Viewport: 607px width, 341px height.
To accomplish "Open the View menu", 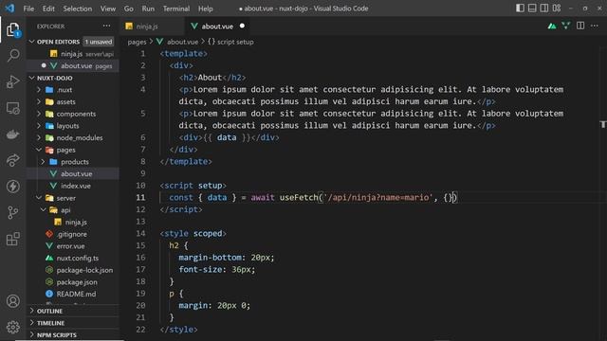I will (107, 9).
